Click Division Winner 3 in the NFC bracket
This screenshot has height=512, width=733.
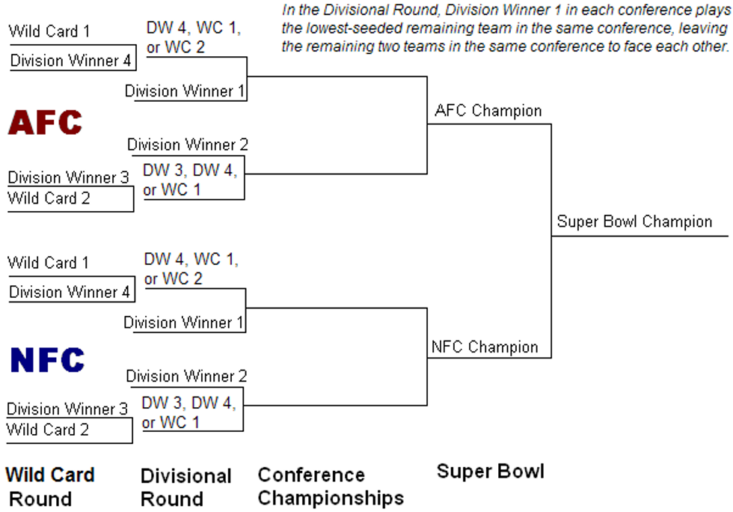pos(67,409)
